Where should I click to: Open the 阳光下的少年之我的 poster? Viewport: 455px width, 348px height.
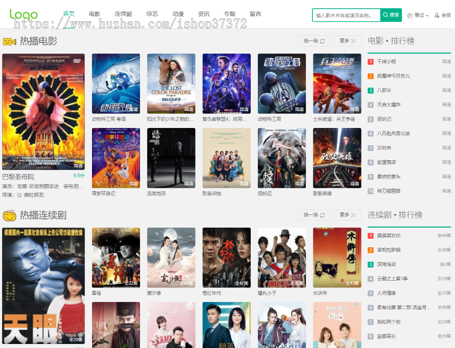click(171, 83)
